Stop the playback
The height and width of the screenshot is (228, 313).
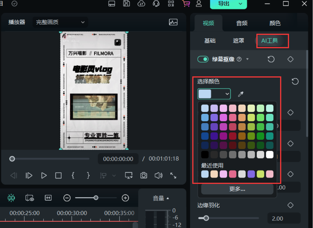point(58,175)
